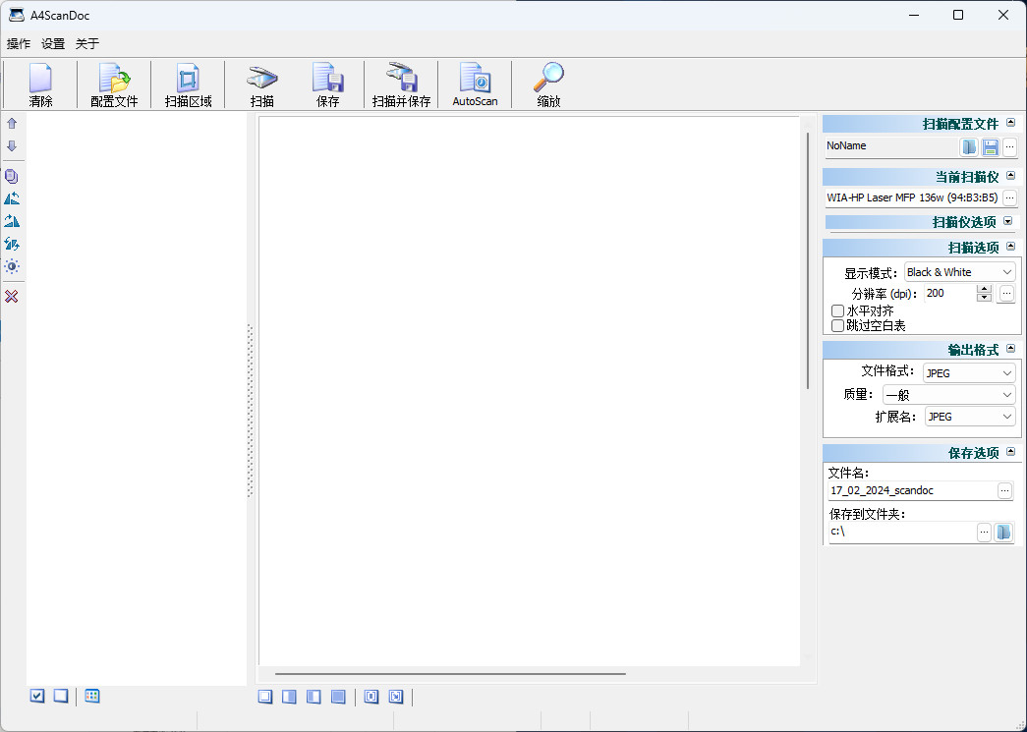
Task: Click the 文件名 field 17_02_2024_scandoc
Action: (x=912, y=491)
